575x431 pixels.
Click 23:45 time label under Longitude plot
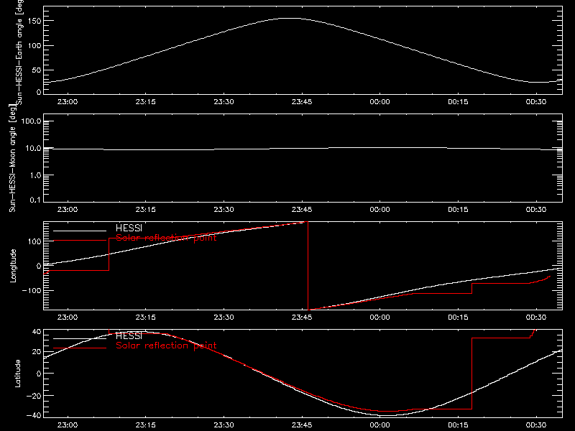[302, 318]
